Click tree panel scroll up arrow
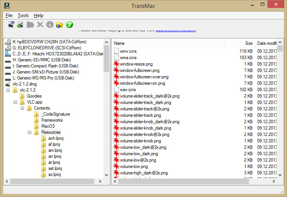The width and height of the screenshot is (287, 197). click(106, 42)
